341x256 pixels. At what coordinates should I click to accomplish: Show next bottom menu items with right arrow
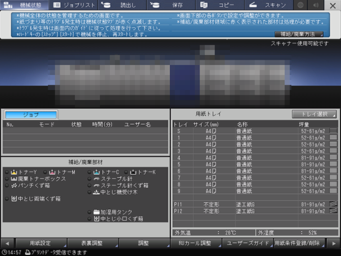tap(334, 243)
